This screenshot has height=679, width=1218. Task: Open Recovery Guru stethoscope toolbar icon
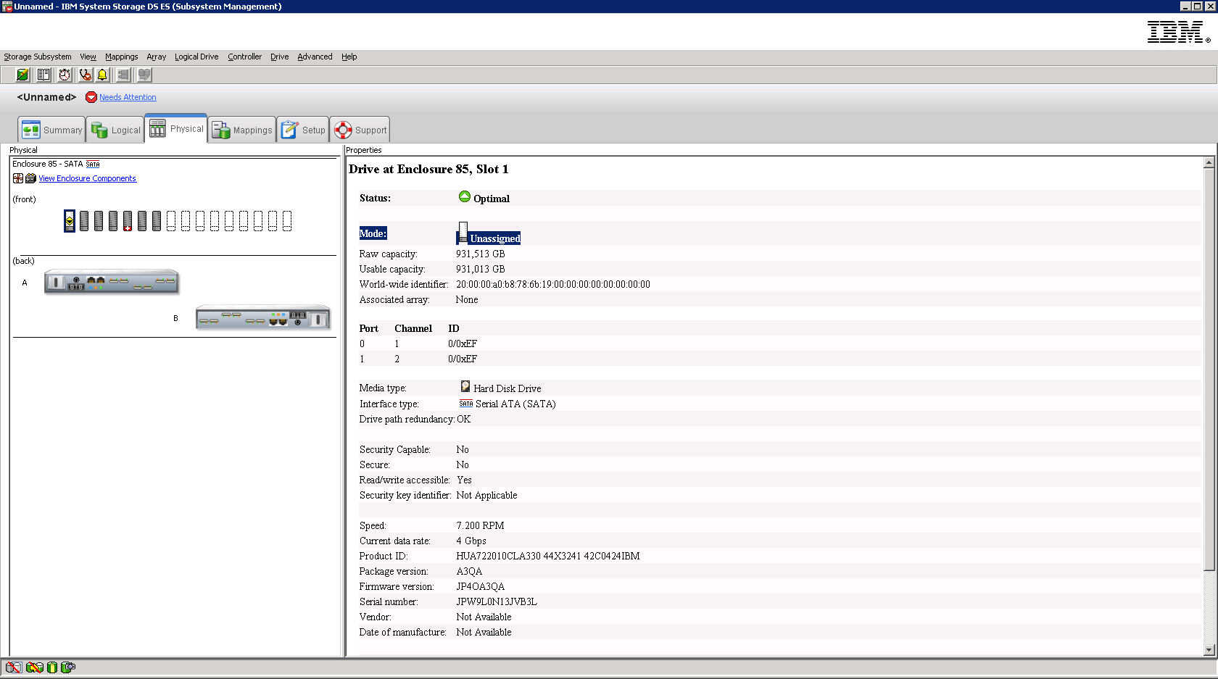(86, 75)
